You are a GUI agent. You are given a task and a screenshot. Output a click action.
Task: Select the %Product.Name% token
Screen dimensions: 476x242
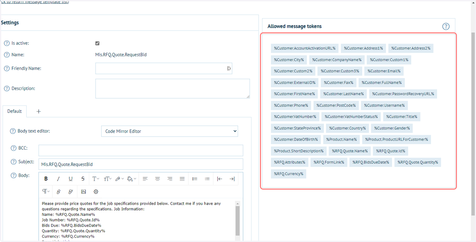pos(342,139)
